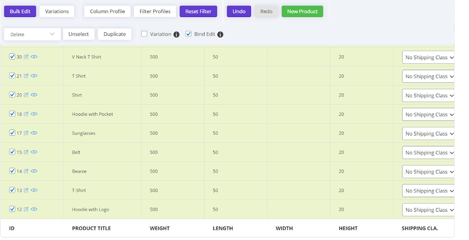Enable the Variation checkbox
This screenshot has width=469, height=240.
click(144, 34)
